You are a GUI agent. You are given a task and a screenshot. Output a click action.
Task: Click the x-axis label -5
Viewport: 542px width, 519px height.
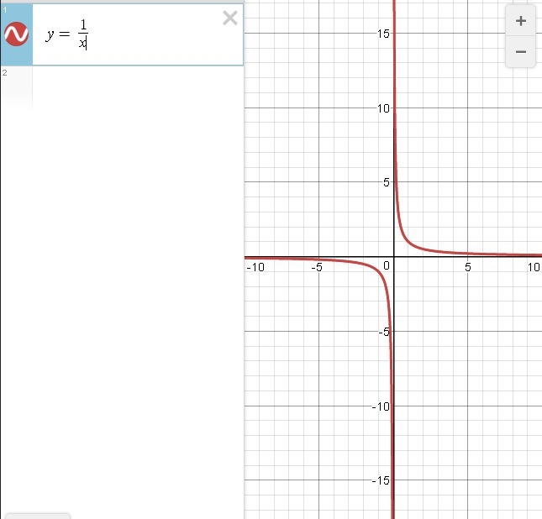[x=317, y=267]
